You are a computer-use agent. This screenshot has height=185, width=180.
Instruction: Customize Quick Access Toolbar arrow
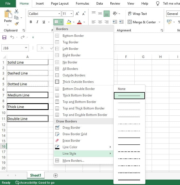click(33, 37)
